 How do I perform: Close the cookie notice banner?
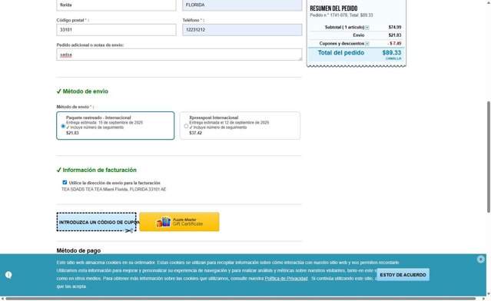click(x=481, y=259)
